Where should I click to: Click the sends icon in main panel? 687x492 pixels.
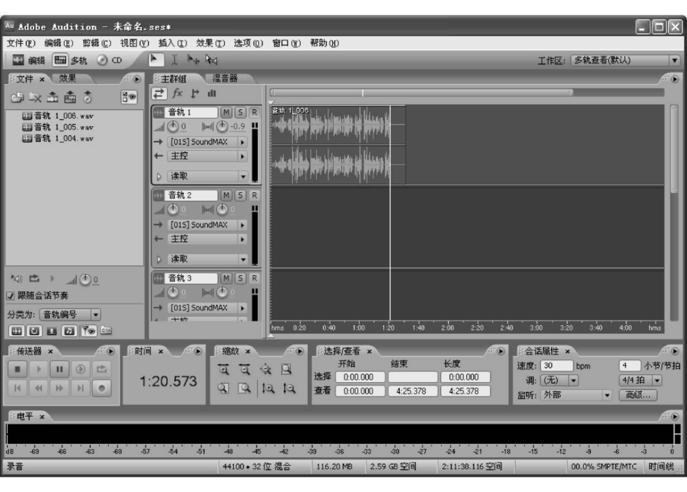(195, 94)
